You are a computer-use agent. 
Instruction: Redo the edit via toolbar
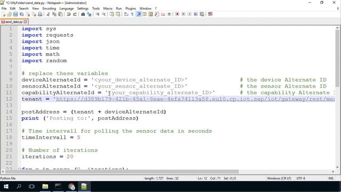(75, 14)
